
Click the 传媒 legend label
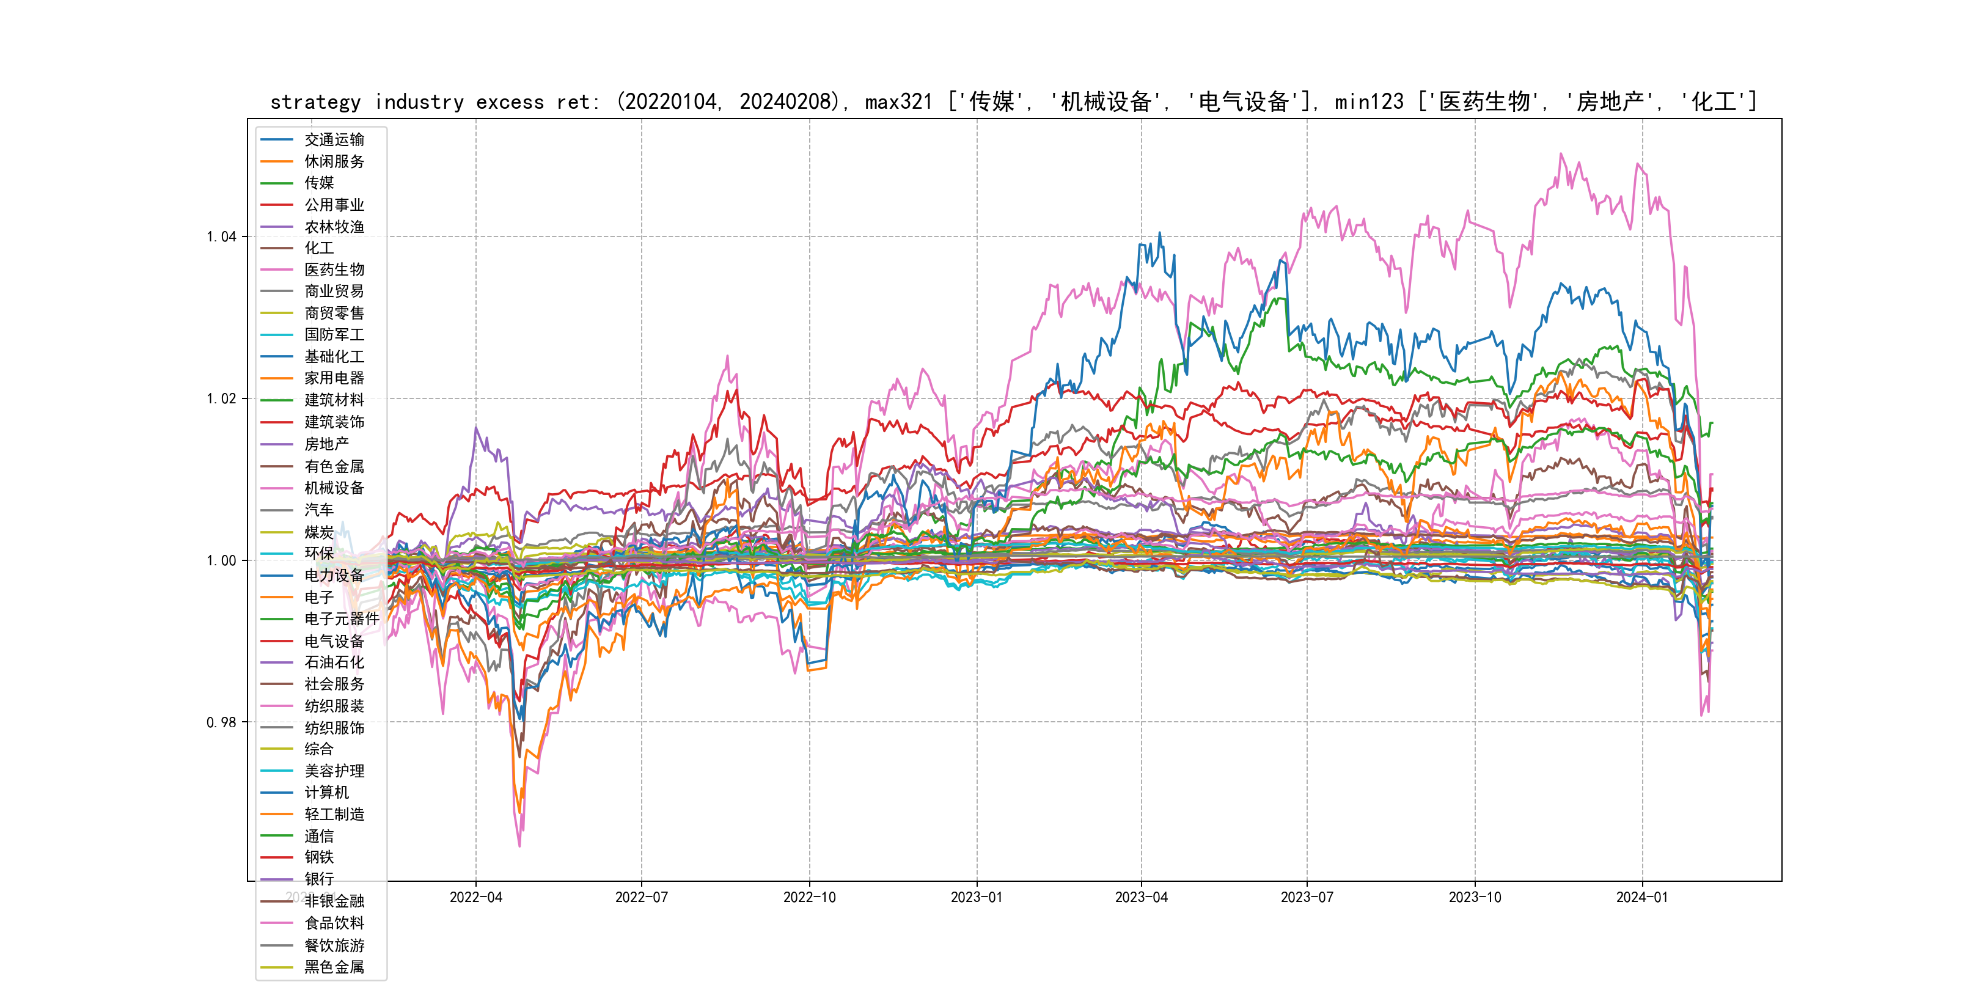(319, 183)
